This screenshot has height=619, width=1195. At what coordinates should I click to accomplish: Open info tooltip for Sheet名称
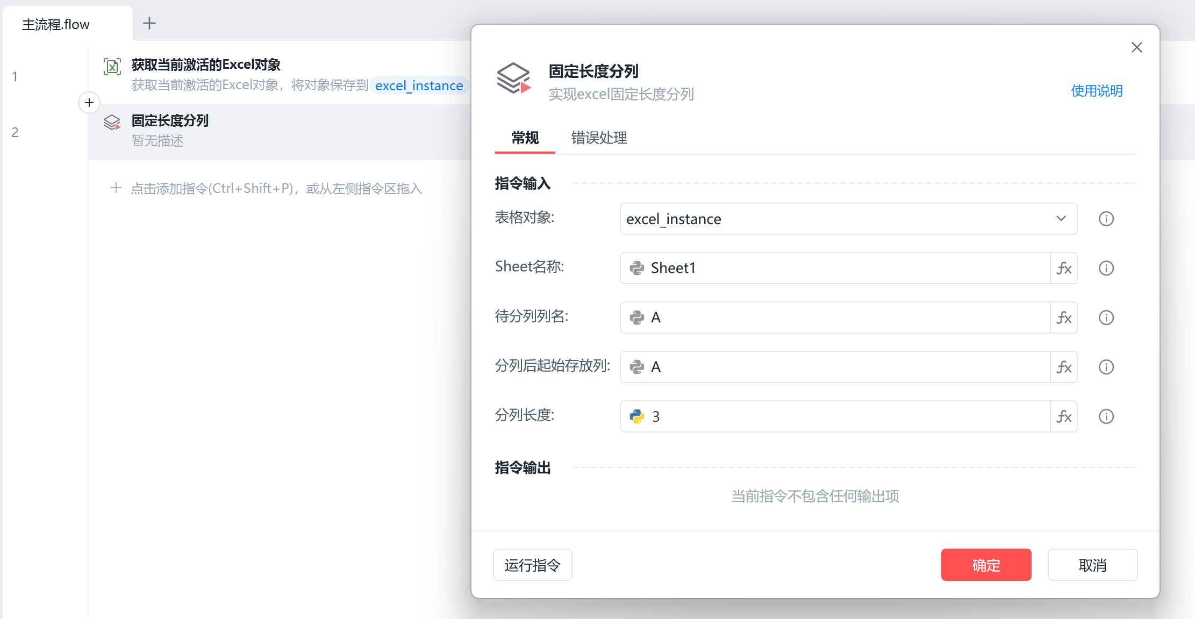[1106, 268]
